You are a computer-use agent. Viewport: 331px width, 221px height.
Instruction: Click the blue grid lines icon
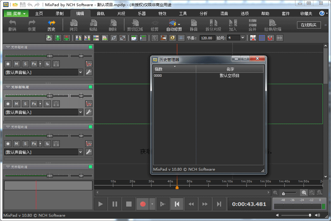pyautogui.click(x=262, y=38)
